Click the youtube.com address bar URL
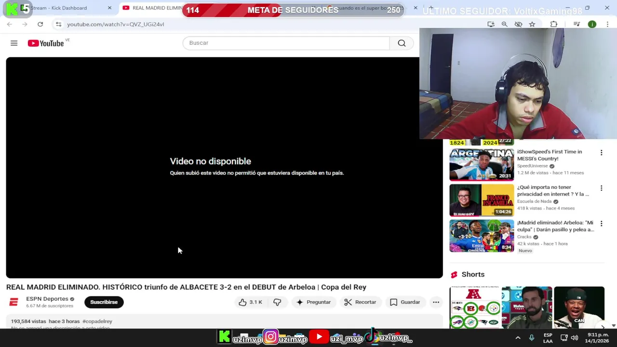617x347 pixels. click(116, 24)
